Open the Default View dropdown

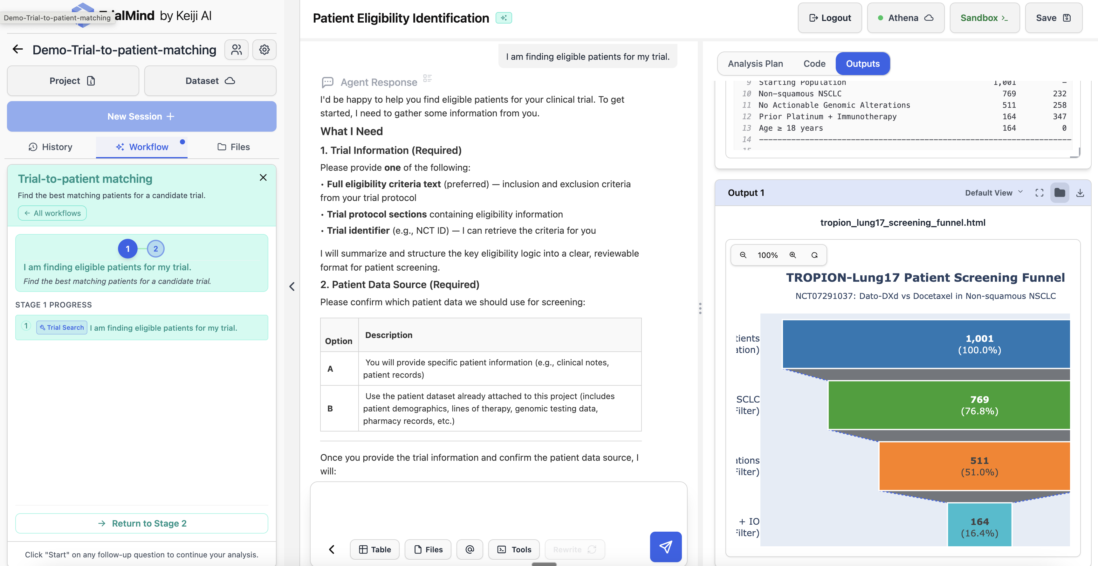pyautogui.click(x=993, y=193)
